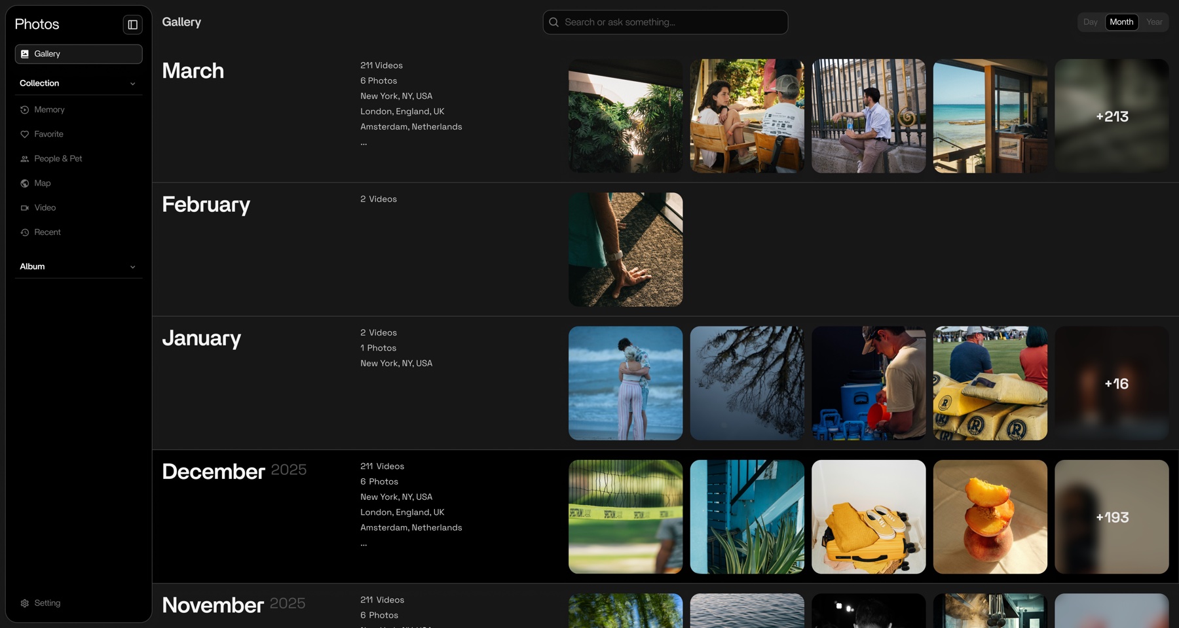Click the January month heading
This screenshot has height=628, width=1179.
point(201,338)
